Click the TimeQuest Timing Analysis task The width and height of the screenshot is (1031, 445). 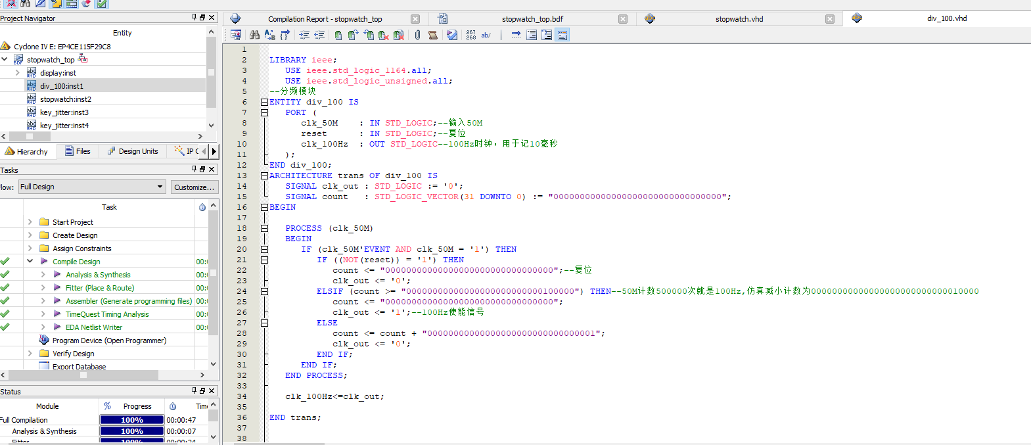click(x=107, y=314)
